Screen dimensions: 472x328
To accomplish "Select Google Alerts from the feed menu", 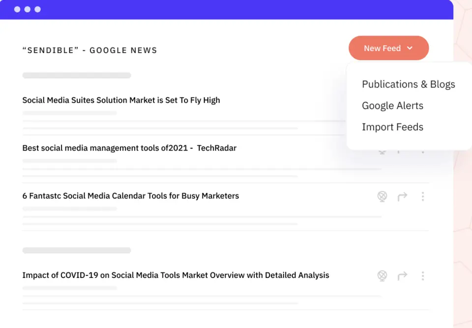I will [x=392, y=105].
